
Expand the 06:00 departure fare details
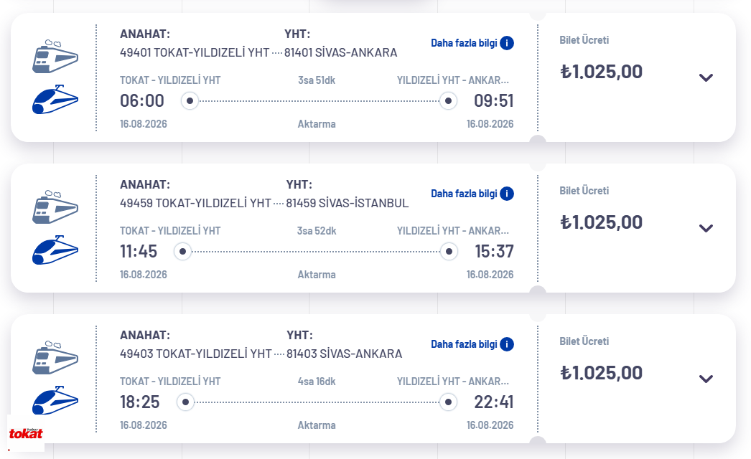coord(706,77)
